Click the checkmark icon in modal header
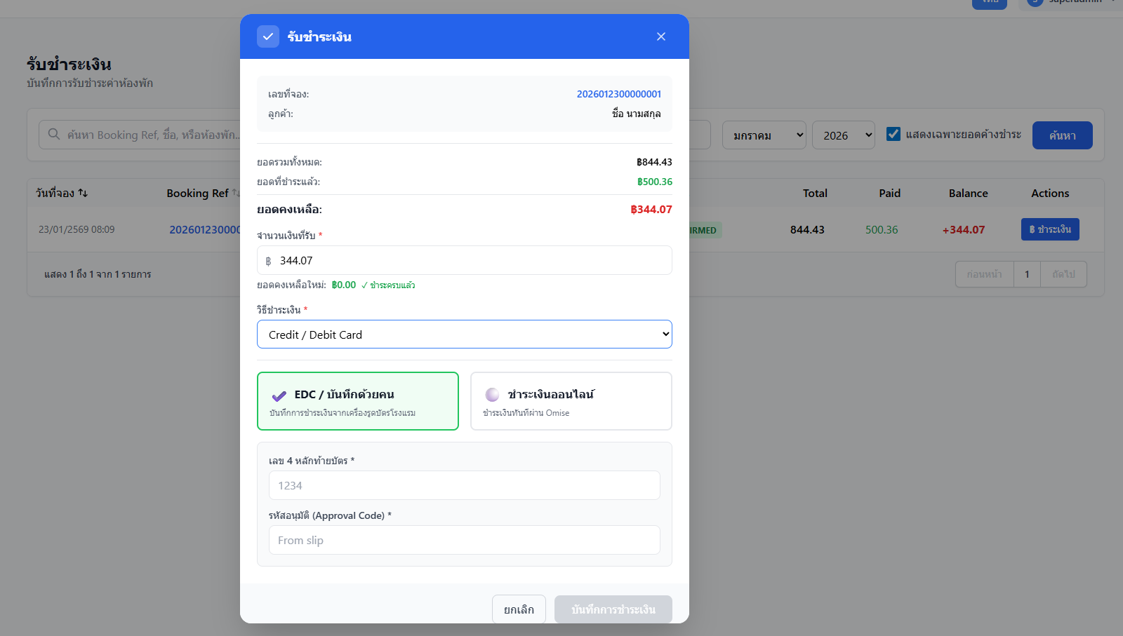 (x=268, y=36)
